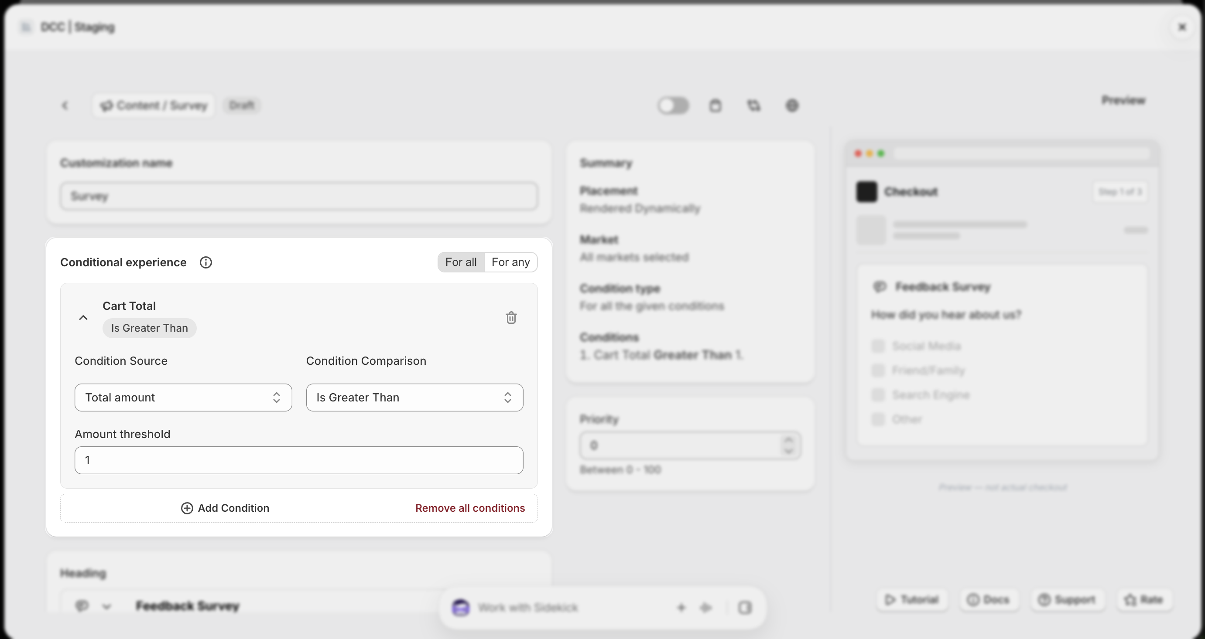Image resolution: width=1205 pixels, height=639 pixels.
Task: Open the Support button
Action: (1067, 600)
